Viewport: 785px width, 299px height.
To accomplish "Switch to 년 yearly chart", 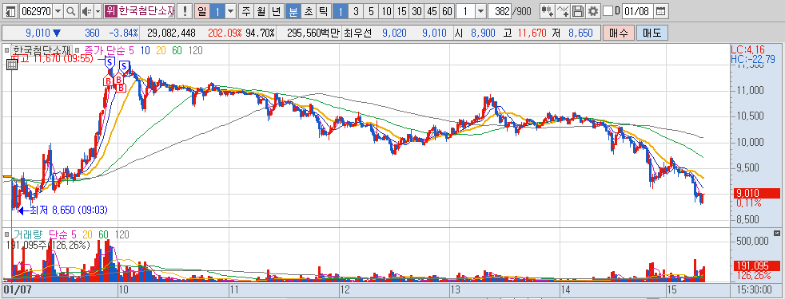I will [276, 10].
